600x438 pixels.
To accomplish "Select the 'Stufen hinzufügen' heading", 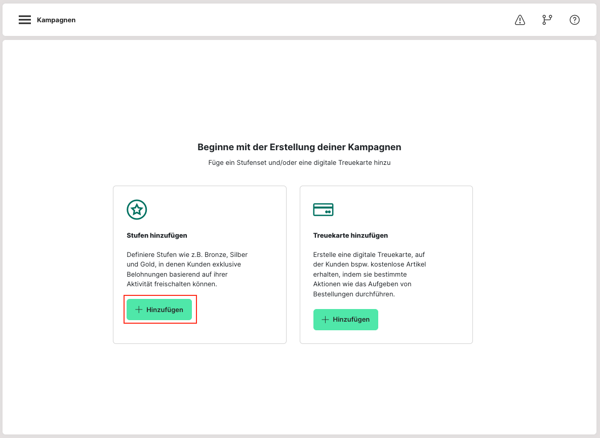I will click(x=157, y=235).
